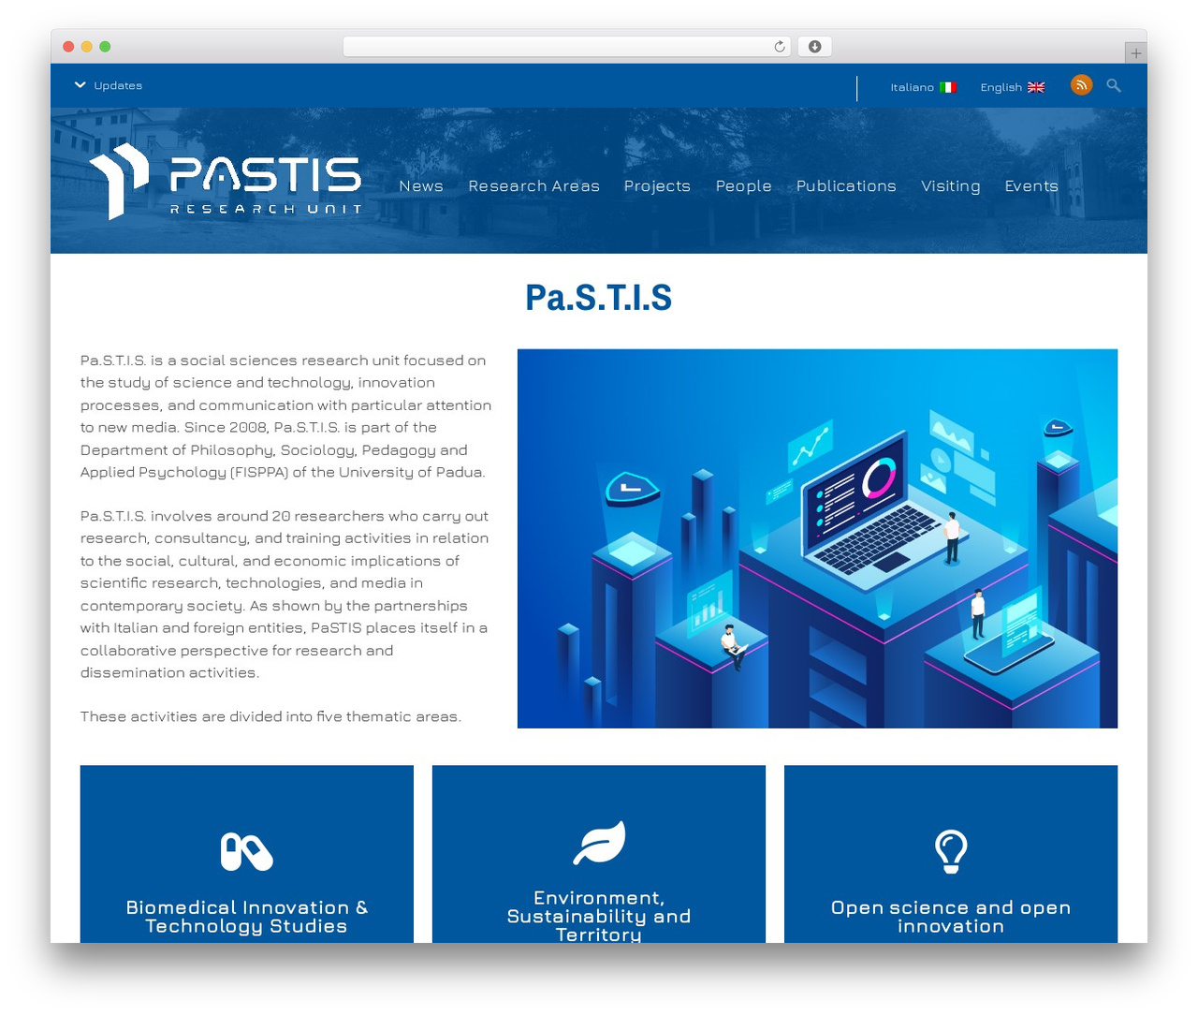This screenshot has height=1015, width=1198.
Task: Click the browser download icon
Action: click(814, 47)
